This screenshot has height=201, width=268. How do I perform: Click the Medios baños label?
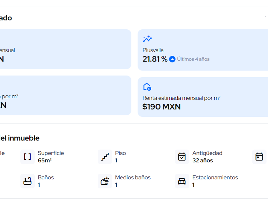tap(133, 177)
